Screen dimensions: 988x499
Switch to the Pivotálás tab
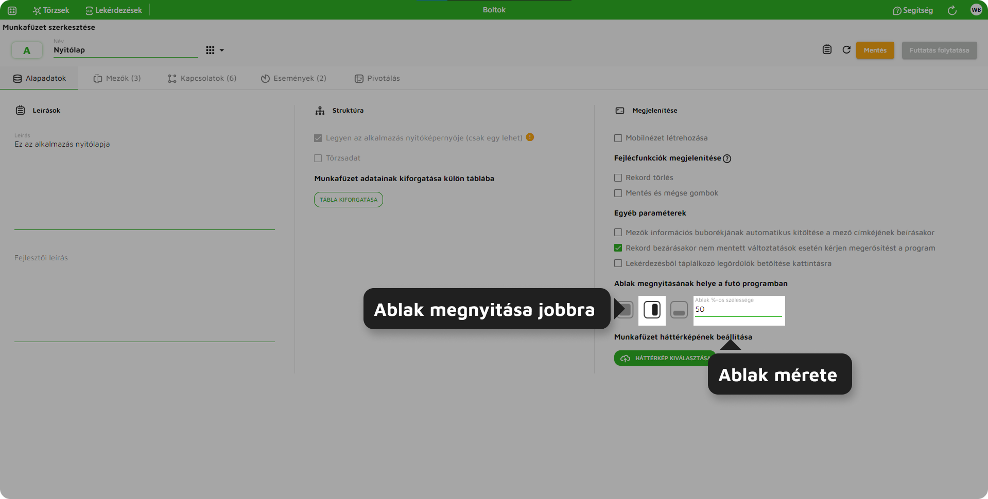(x=377, y=78)
